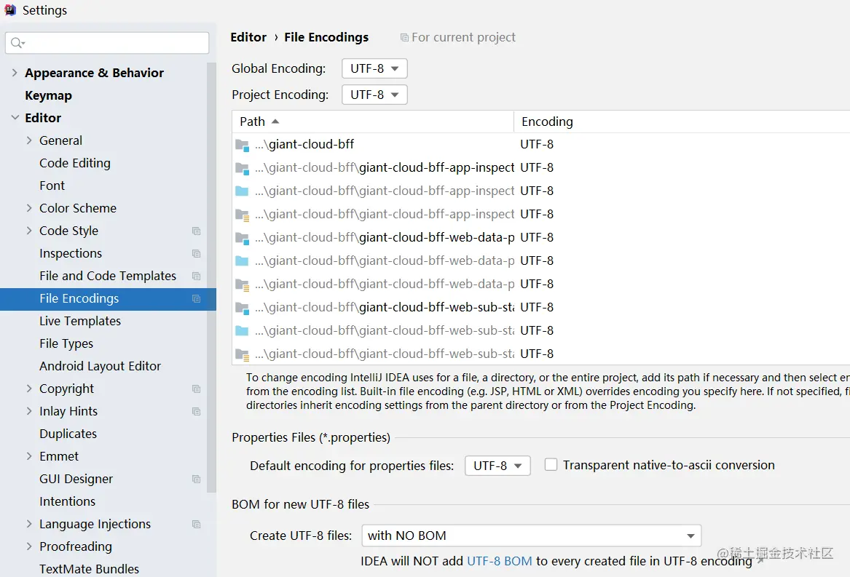Open the Font settings page

click(52, 186)
